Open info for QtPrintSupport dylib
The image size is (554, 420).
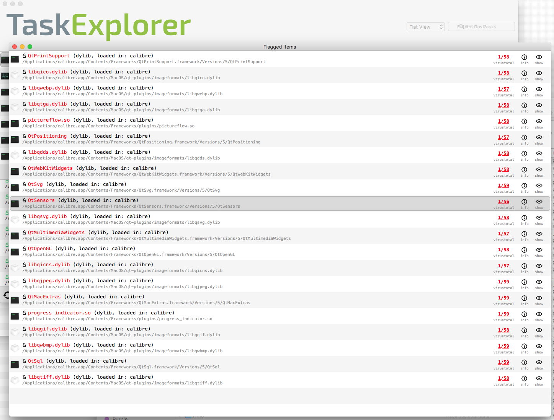pyautogui.click(x=524, y=57)
